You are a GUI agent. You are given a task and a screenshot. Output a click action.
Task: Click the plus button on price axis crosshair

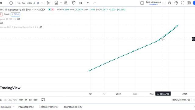193,39
